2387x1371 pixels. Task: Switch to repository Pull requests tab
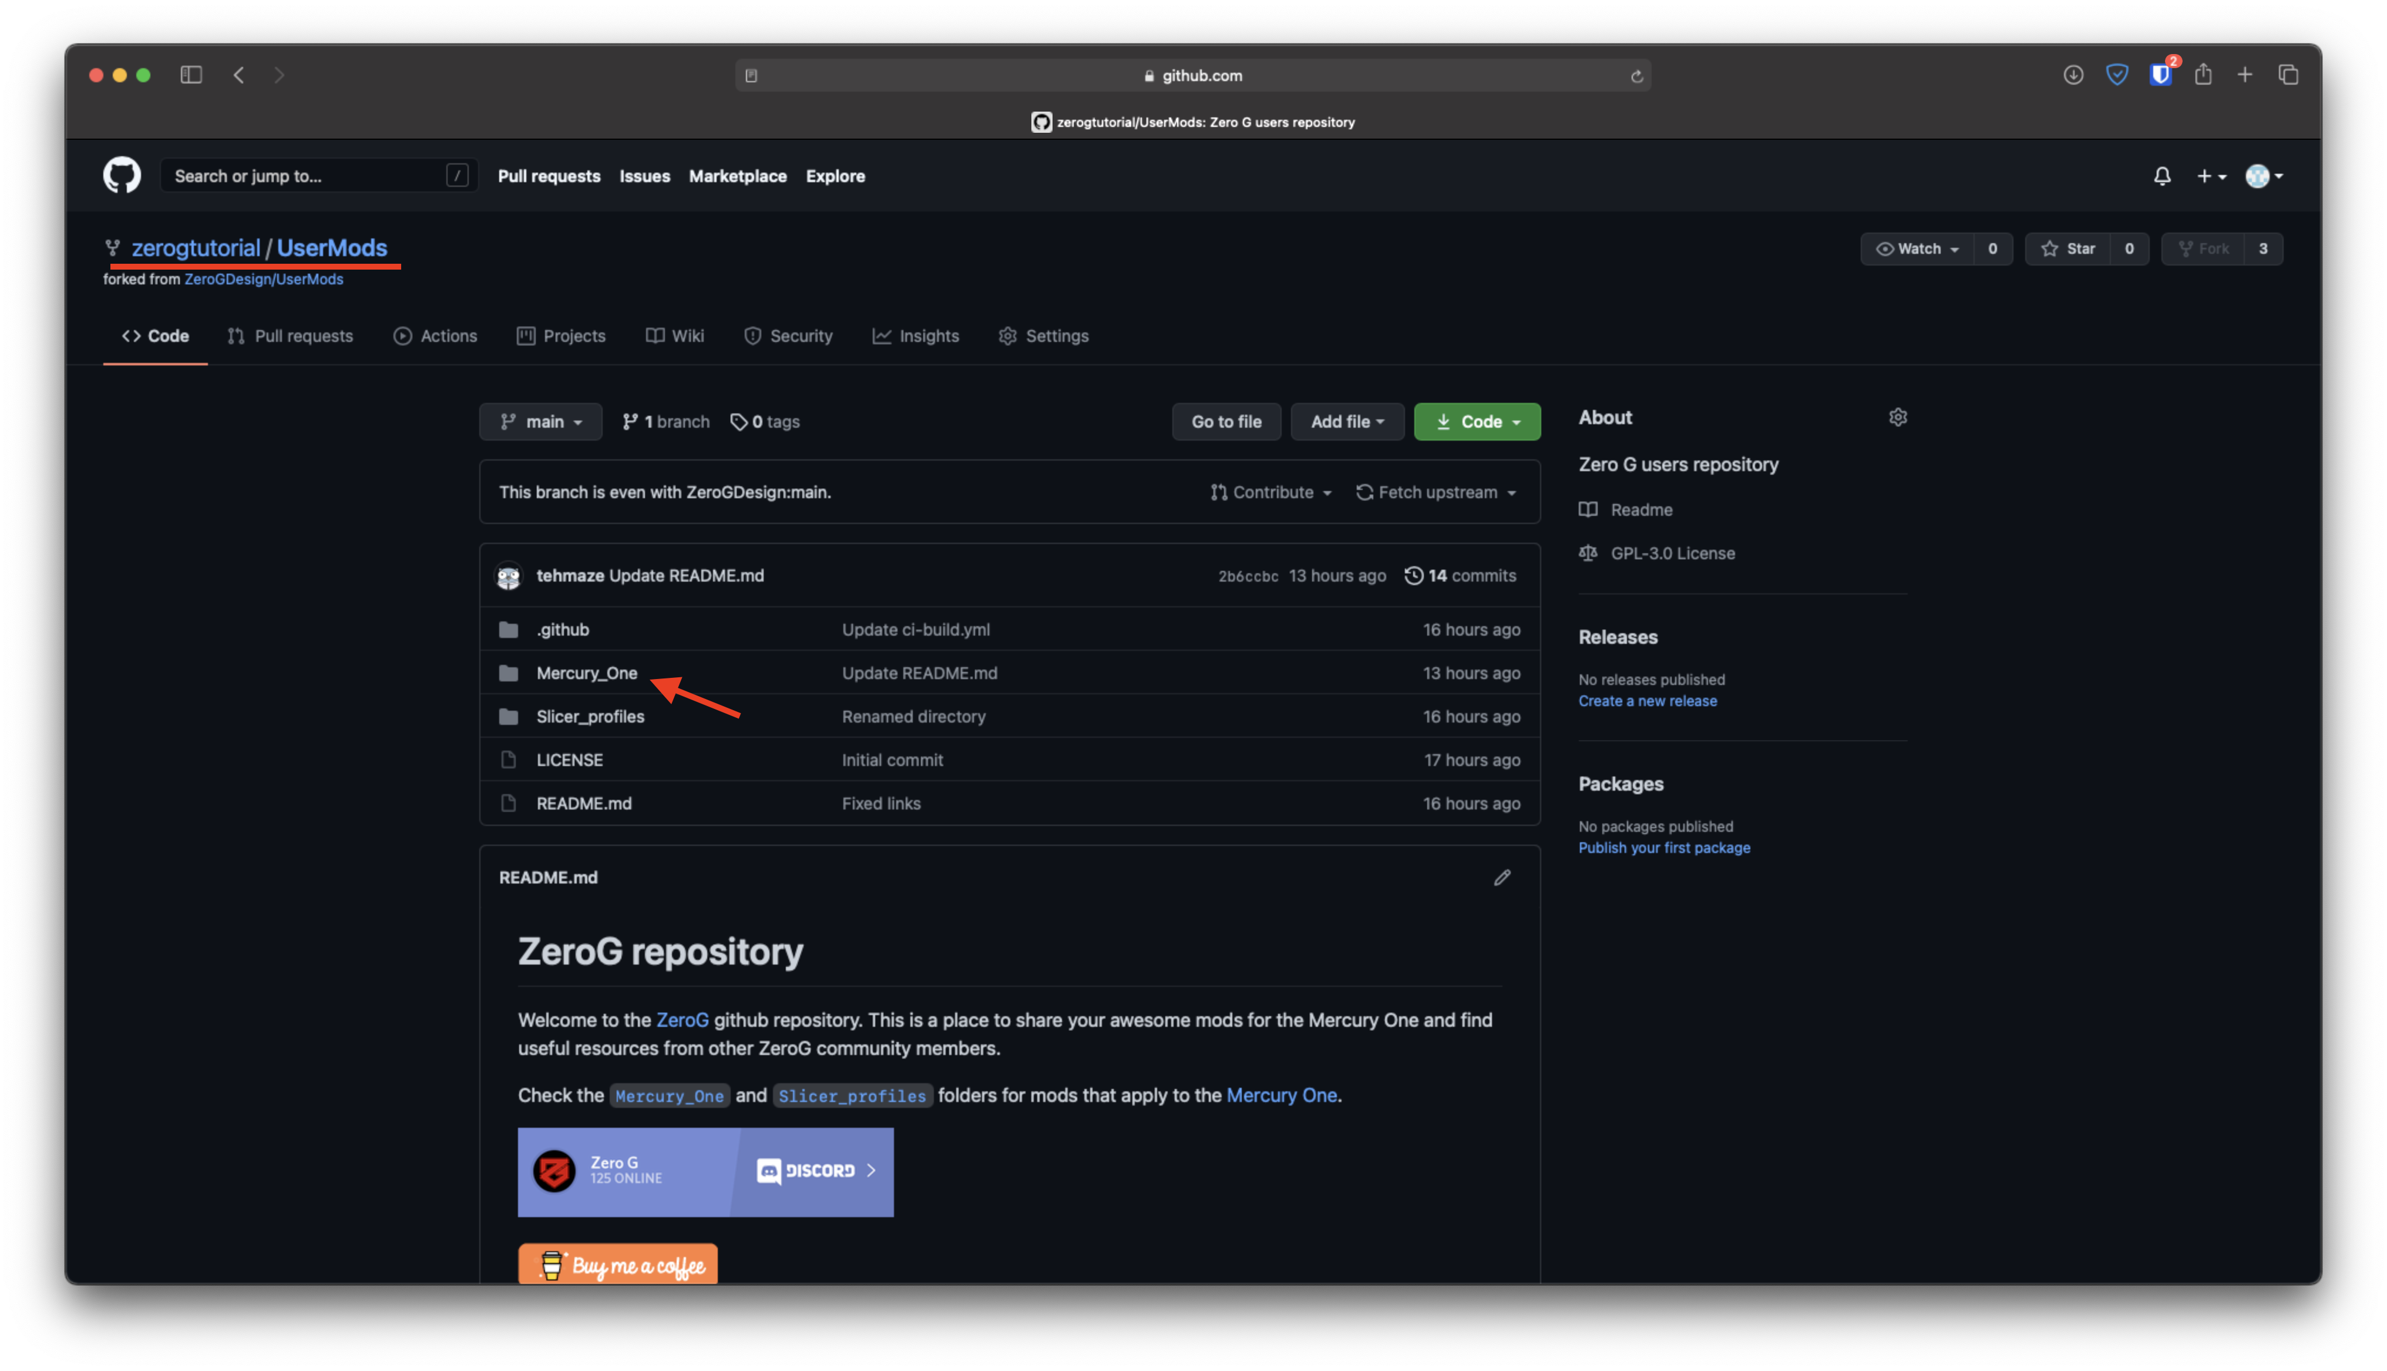click(290, 336)
